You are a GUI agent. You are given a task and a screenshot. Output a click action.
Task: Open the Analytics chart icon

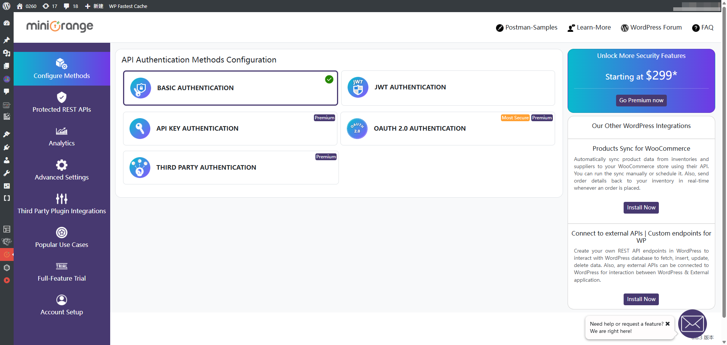(x=62, y=131)
